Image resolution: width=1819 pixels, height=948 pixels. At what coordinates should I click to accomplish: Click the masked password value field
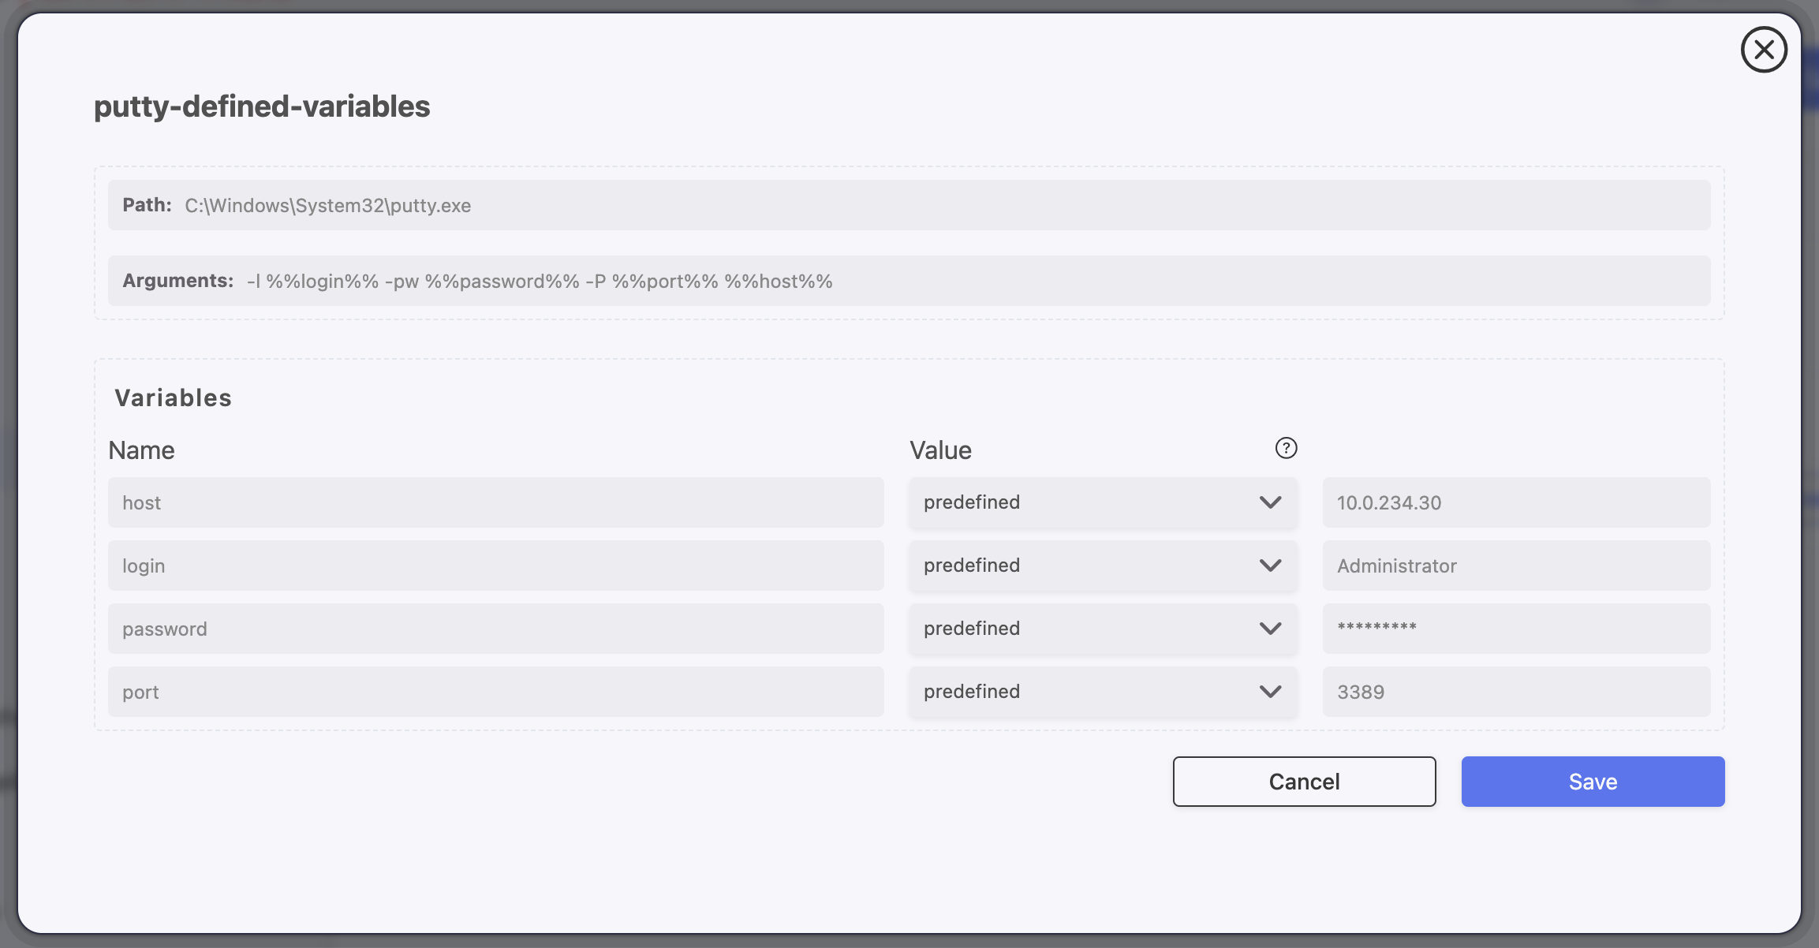tap(1515, 629)
